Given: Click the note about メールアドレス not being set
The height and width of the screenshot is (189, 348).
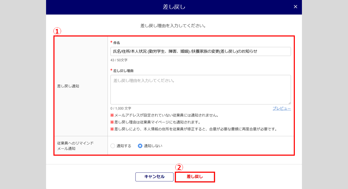Looking at the screenshot, I should click(165, 115).
